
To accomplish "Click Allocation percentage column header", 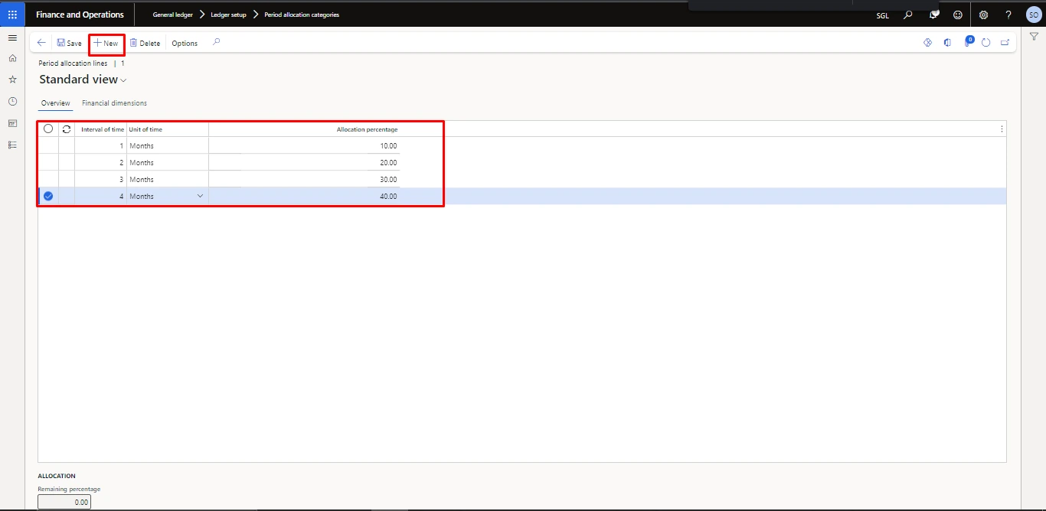I will pos(367,130).
